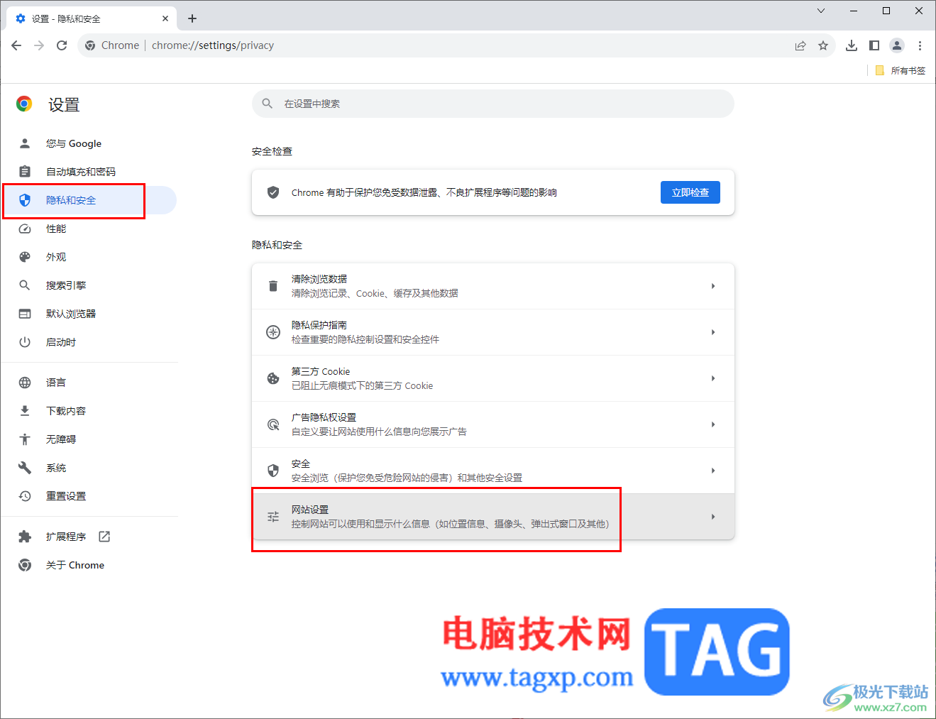Click 已阻止无痕模式下的第三方 Cookie description text
This screenshot has height=719, width=936.
click(x=362, y=385)
